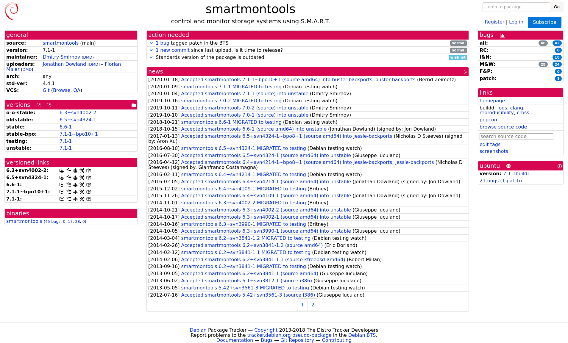568x343 pixels.
Task: Expand the outdated Standards version action item
Action: [x=151, y=57]
